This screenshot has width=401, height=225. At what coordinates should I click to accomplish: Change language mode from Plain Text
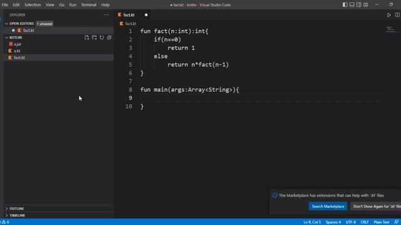[x=382, y=222]
